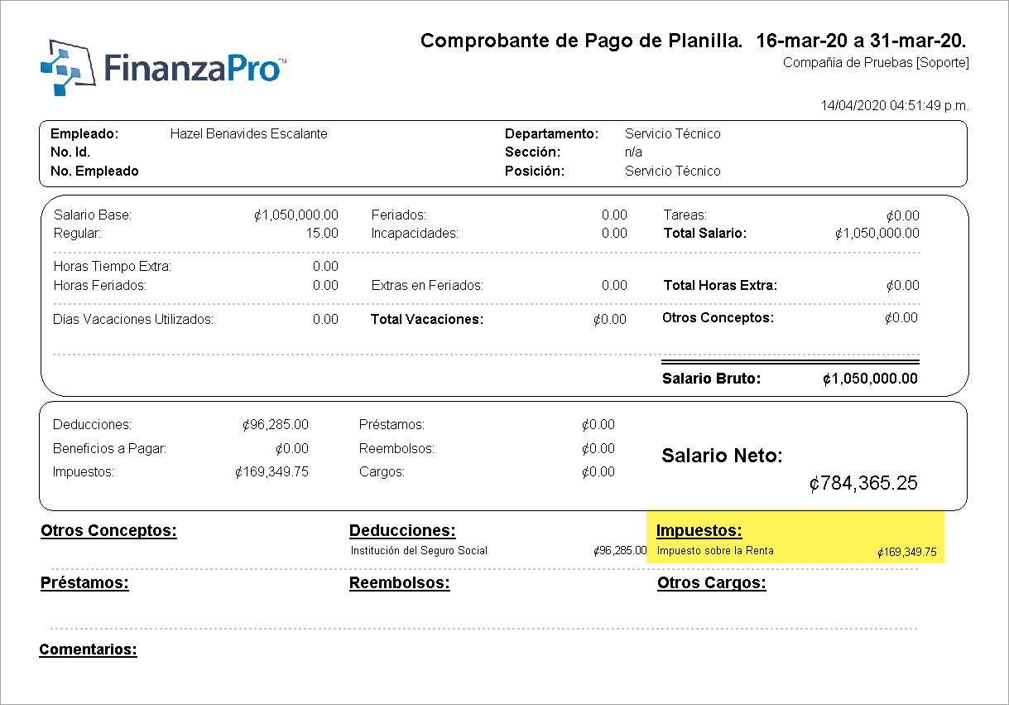Screen dimensions: 1009x705
Task: Click the 'Cargos:' label
Action: (382, 472)
